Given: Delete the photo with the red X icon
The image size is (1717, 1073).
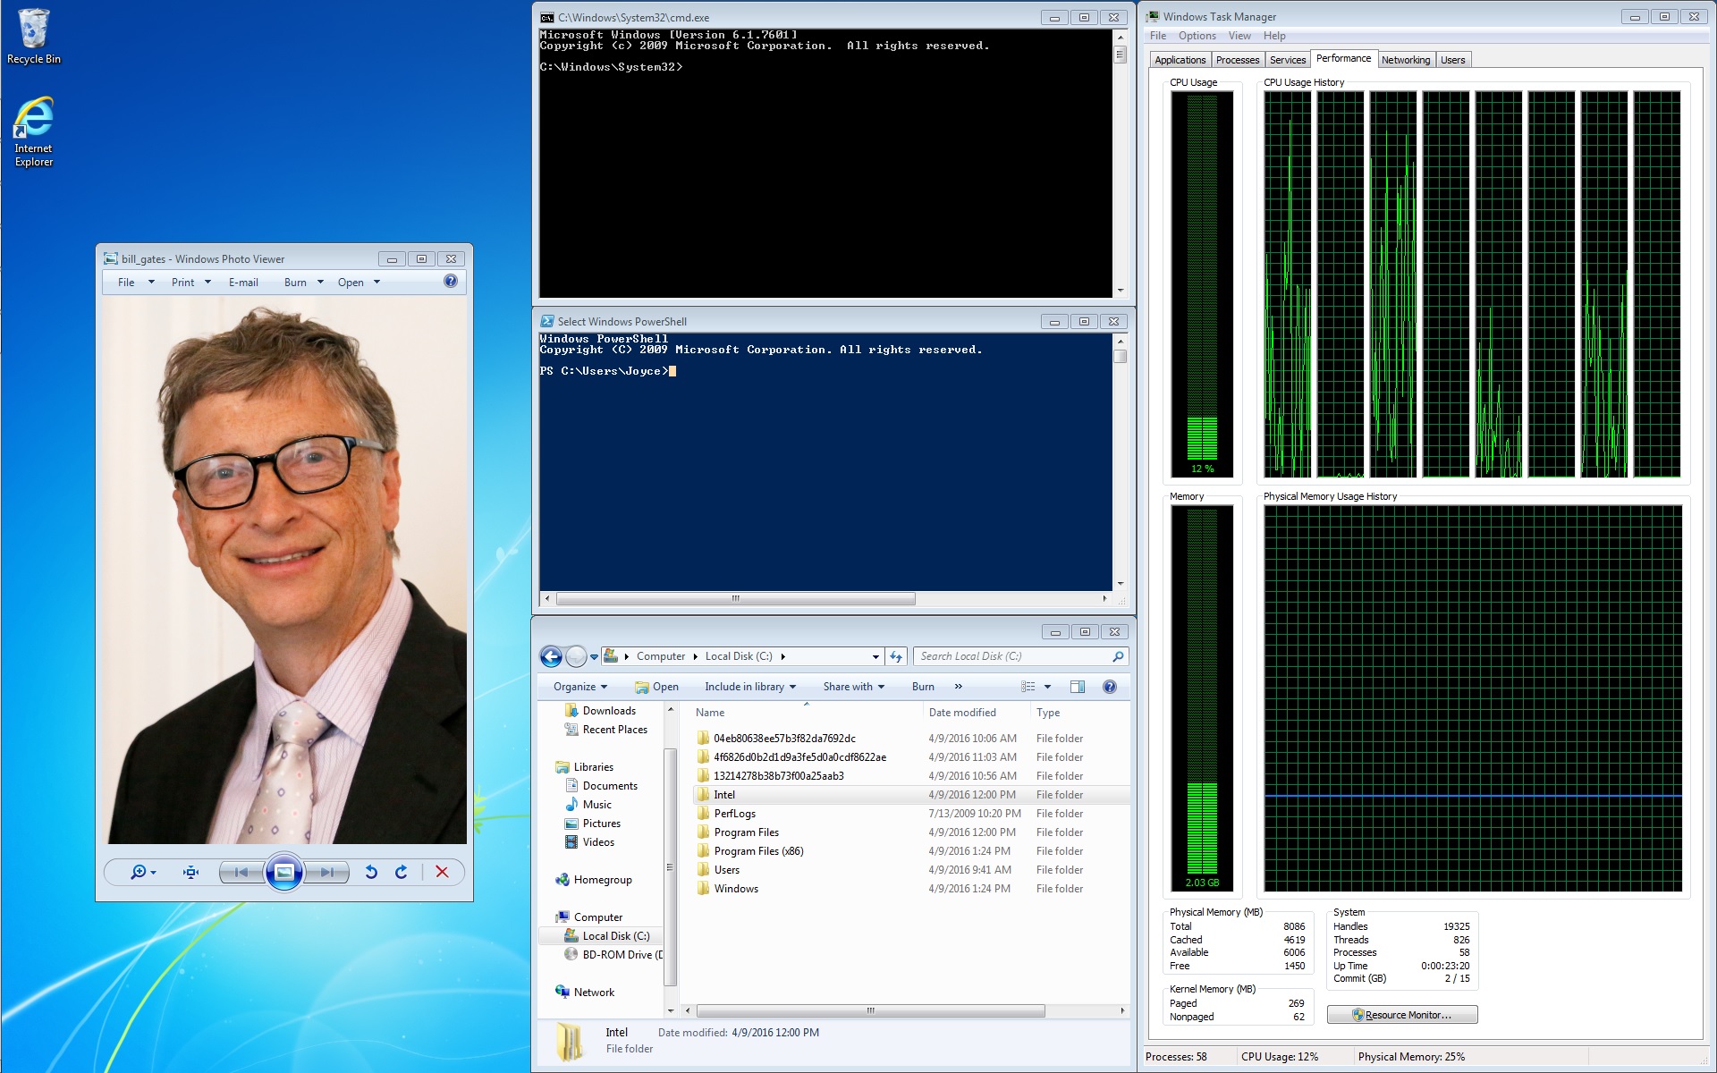Looking at the screenshot, I should (x=442, y=872).
